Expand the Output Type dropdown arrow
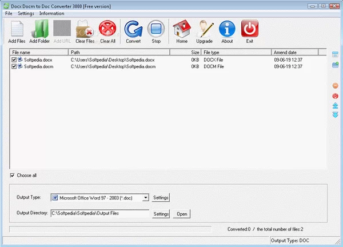This screenshot has height=247, width=343. tap(145, 198)
